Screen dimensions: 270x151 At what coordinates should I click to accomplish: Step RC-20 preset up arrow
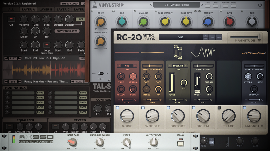click(206, 36)
